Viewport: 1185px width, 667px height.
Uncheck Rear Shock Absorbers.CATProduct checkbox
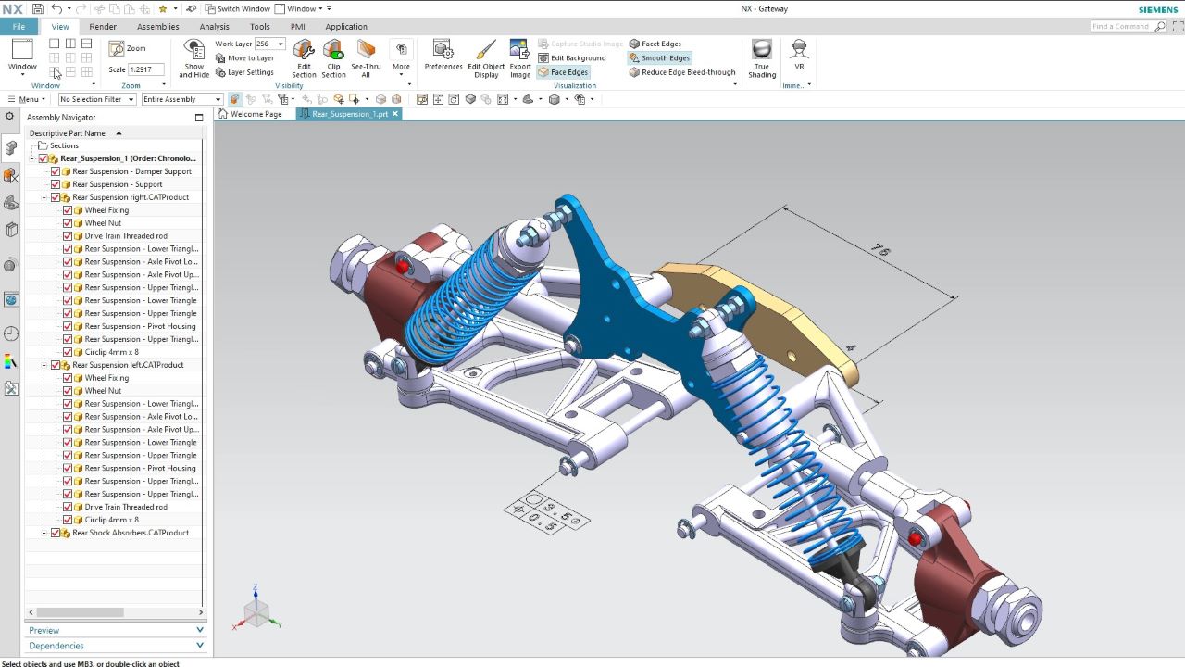pyautogui.click(x=56, y=533)
